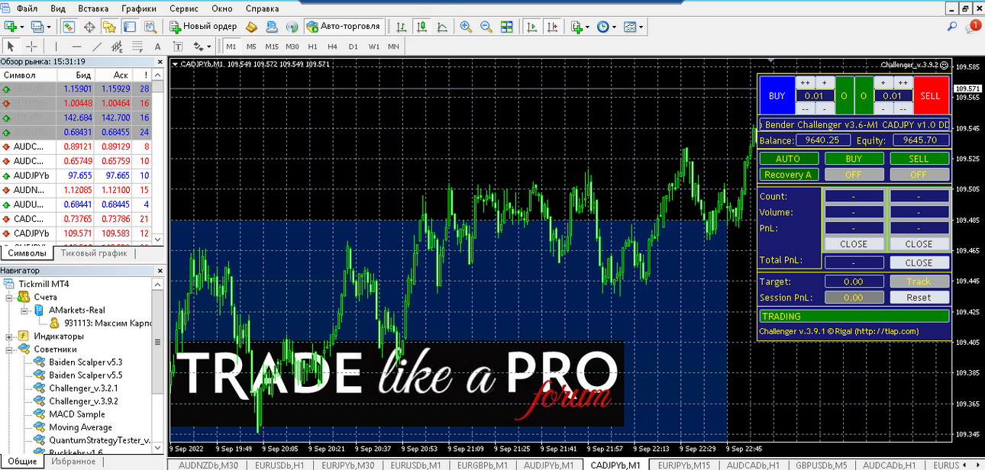
Task: Open the profiles dropdown arrow
Action: click(x=47, y=27)
